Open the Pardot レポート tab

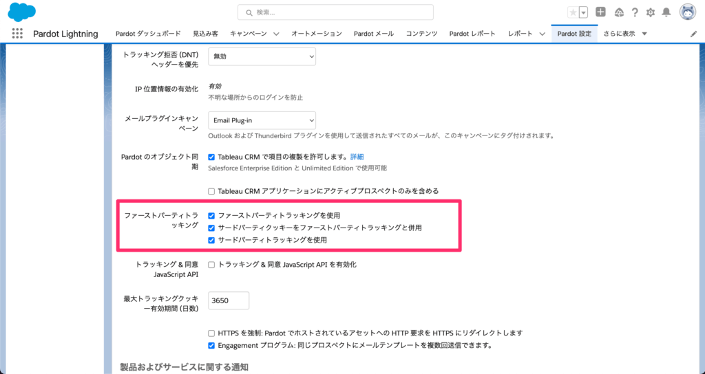point(472,34)
